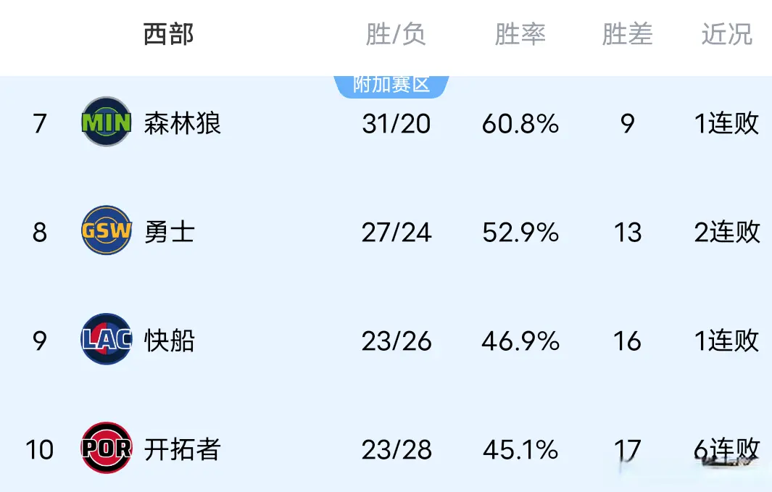Open the 开拓者 team name link
The width and height of the screenshot is (772, 492).
182,449
